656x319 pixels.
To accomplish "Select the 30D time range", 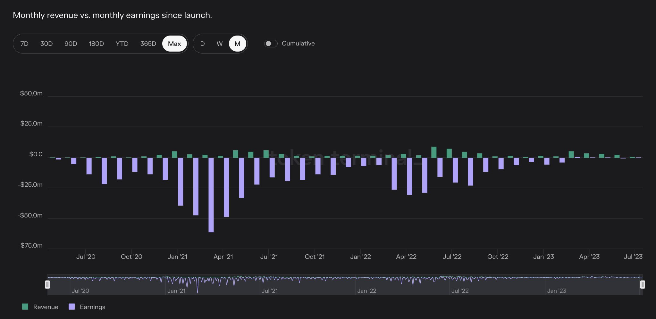I will (46, 44).
